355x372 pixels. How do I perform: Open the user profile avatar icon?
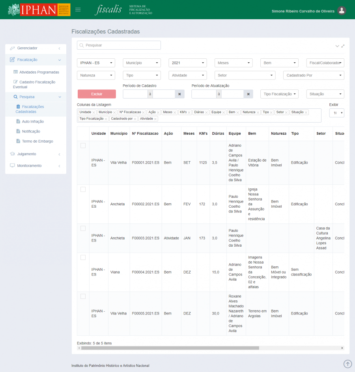(342, 11)
